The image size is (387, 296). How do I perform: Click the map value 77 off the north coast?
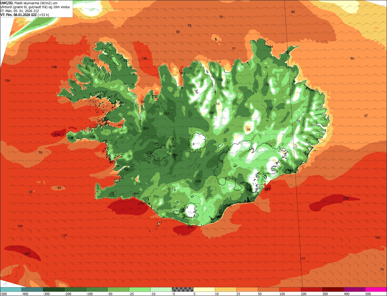click(234, 49)
